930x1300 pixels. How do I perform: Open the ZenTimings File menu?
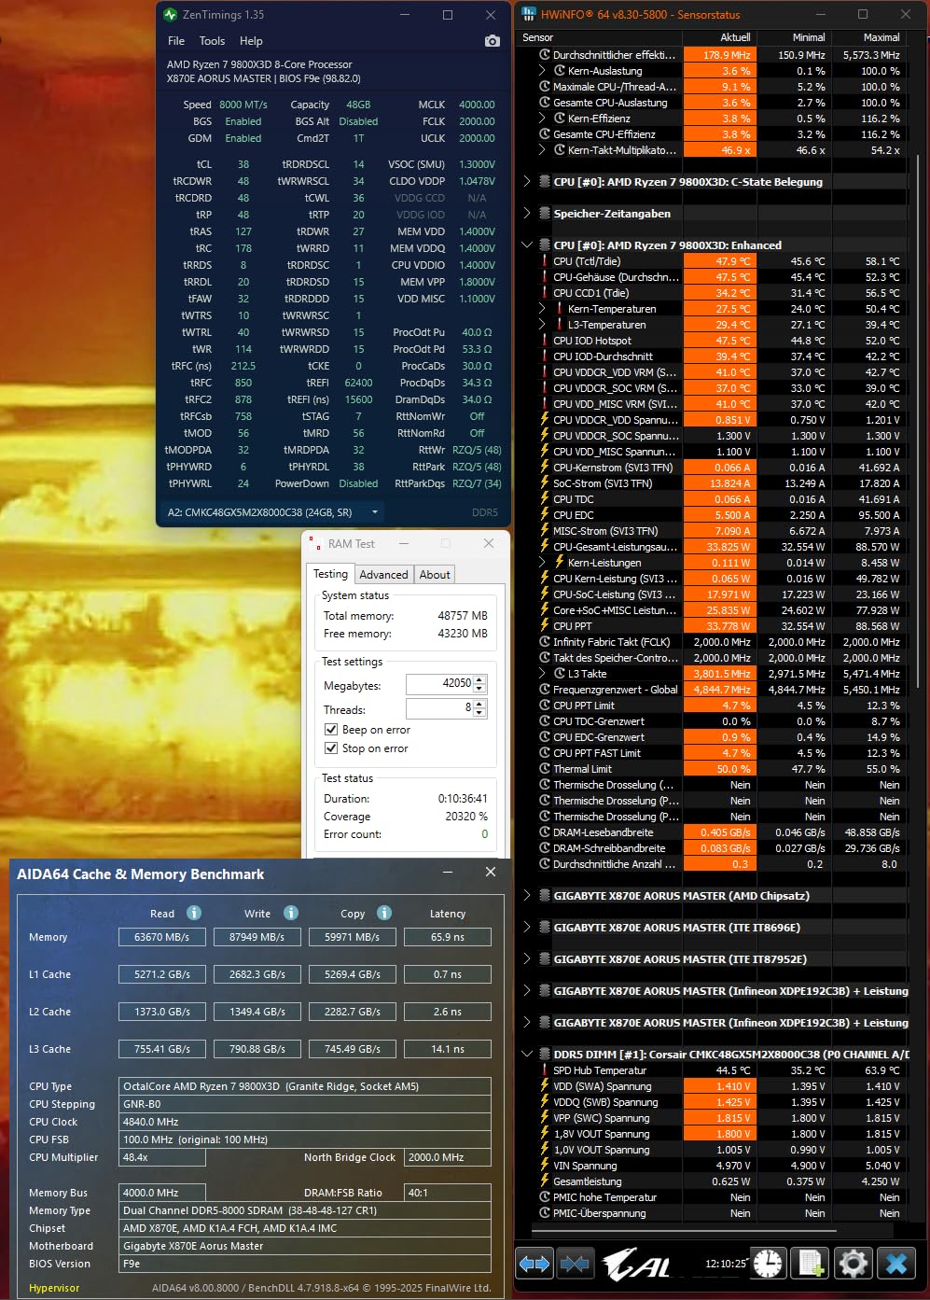coord(176,41)
